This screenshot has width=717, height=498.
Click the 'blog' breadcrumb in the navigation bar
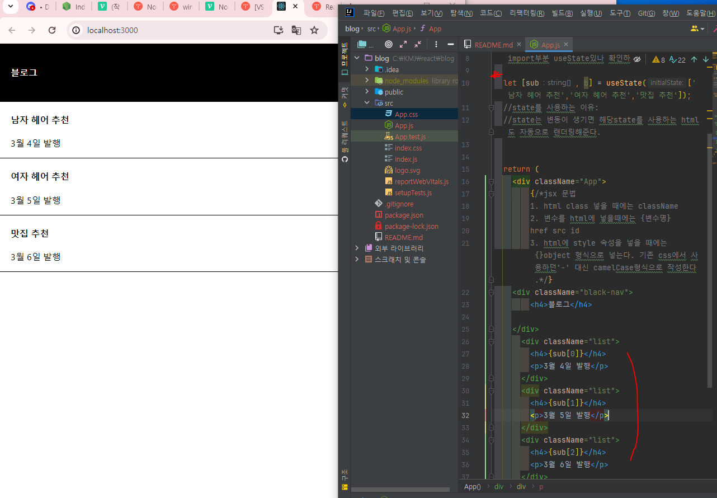click(x=352, y=29)
